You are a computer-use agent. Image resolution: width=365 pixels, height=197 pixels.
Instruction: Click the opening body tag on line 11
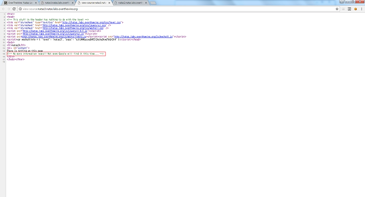(11, 43)
